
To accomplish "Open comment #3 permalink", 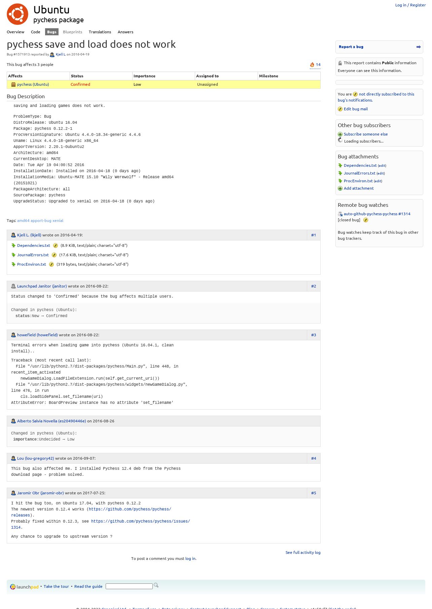I will [314, 335].
